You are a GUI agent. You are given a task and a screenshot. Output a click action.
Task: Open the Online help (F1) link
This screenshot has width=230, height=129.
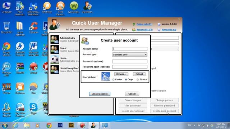tap(144, 24)
